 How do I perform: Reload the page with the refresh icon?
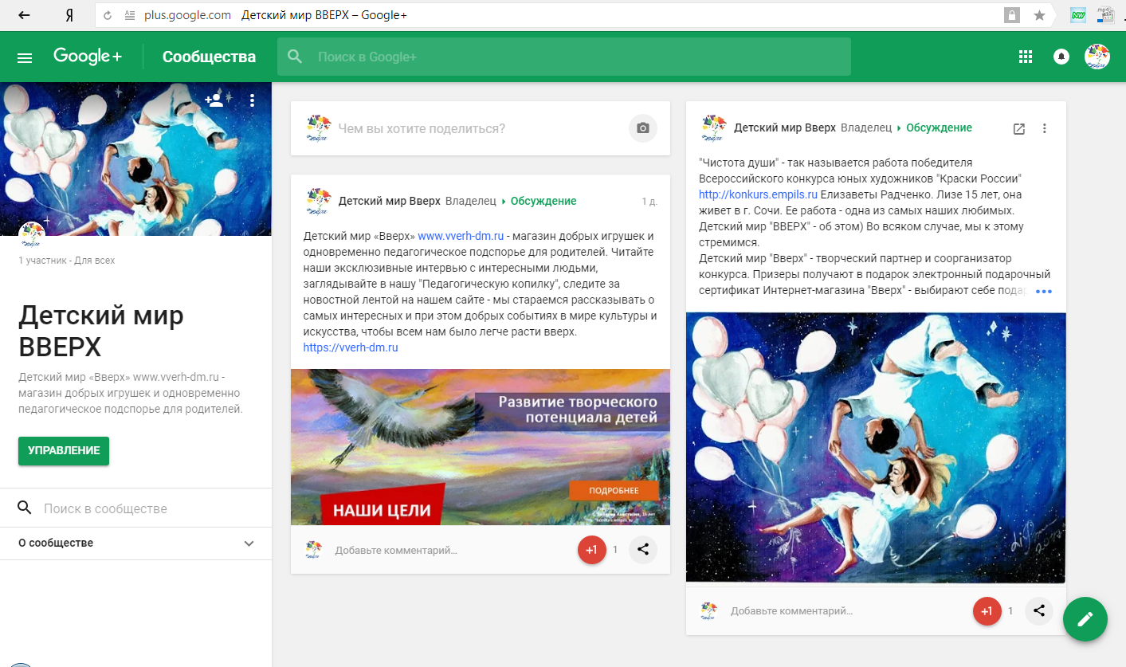108,15
